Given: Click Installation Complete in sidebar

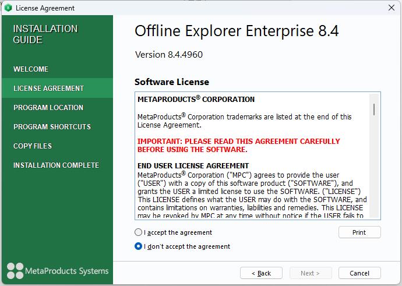Looking at the screenshot, I should 56,165.
